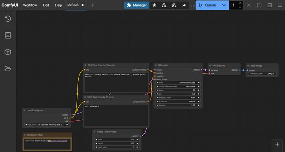This screenshot has height=152, width=285.
Task: Collapse the Empty Latent Image node dot
Action: coord(95,131)
